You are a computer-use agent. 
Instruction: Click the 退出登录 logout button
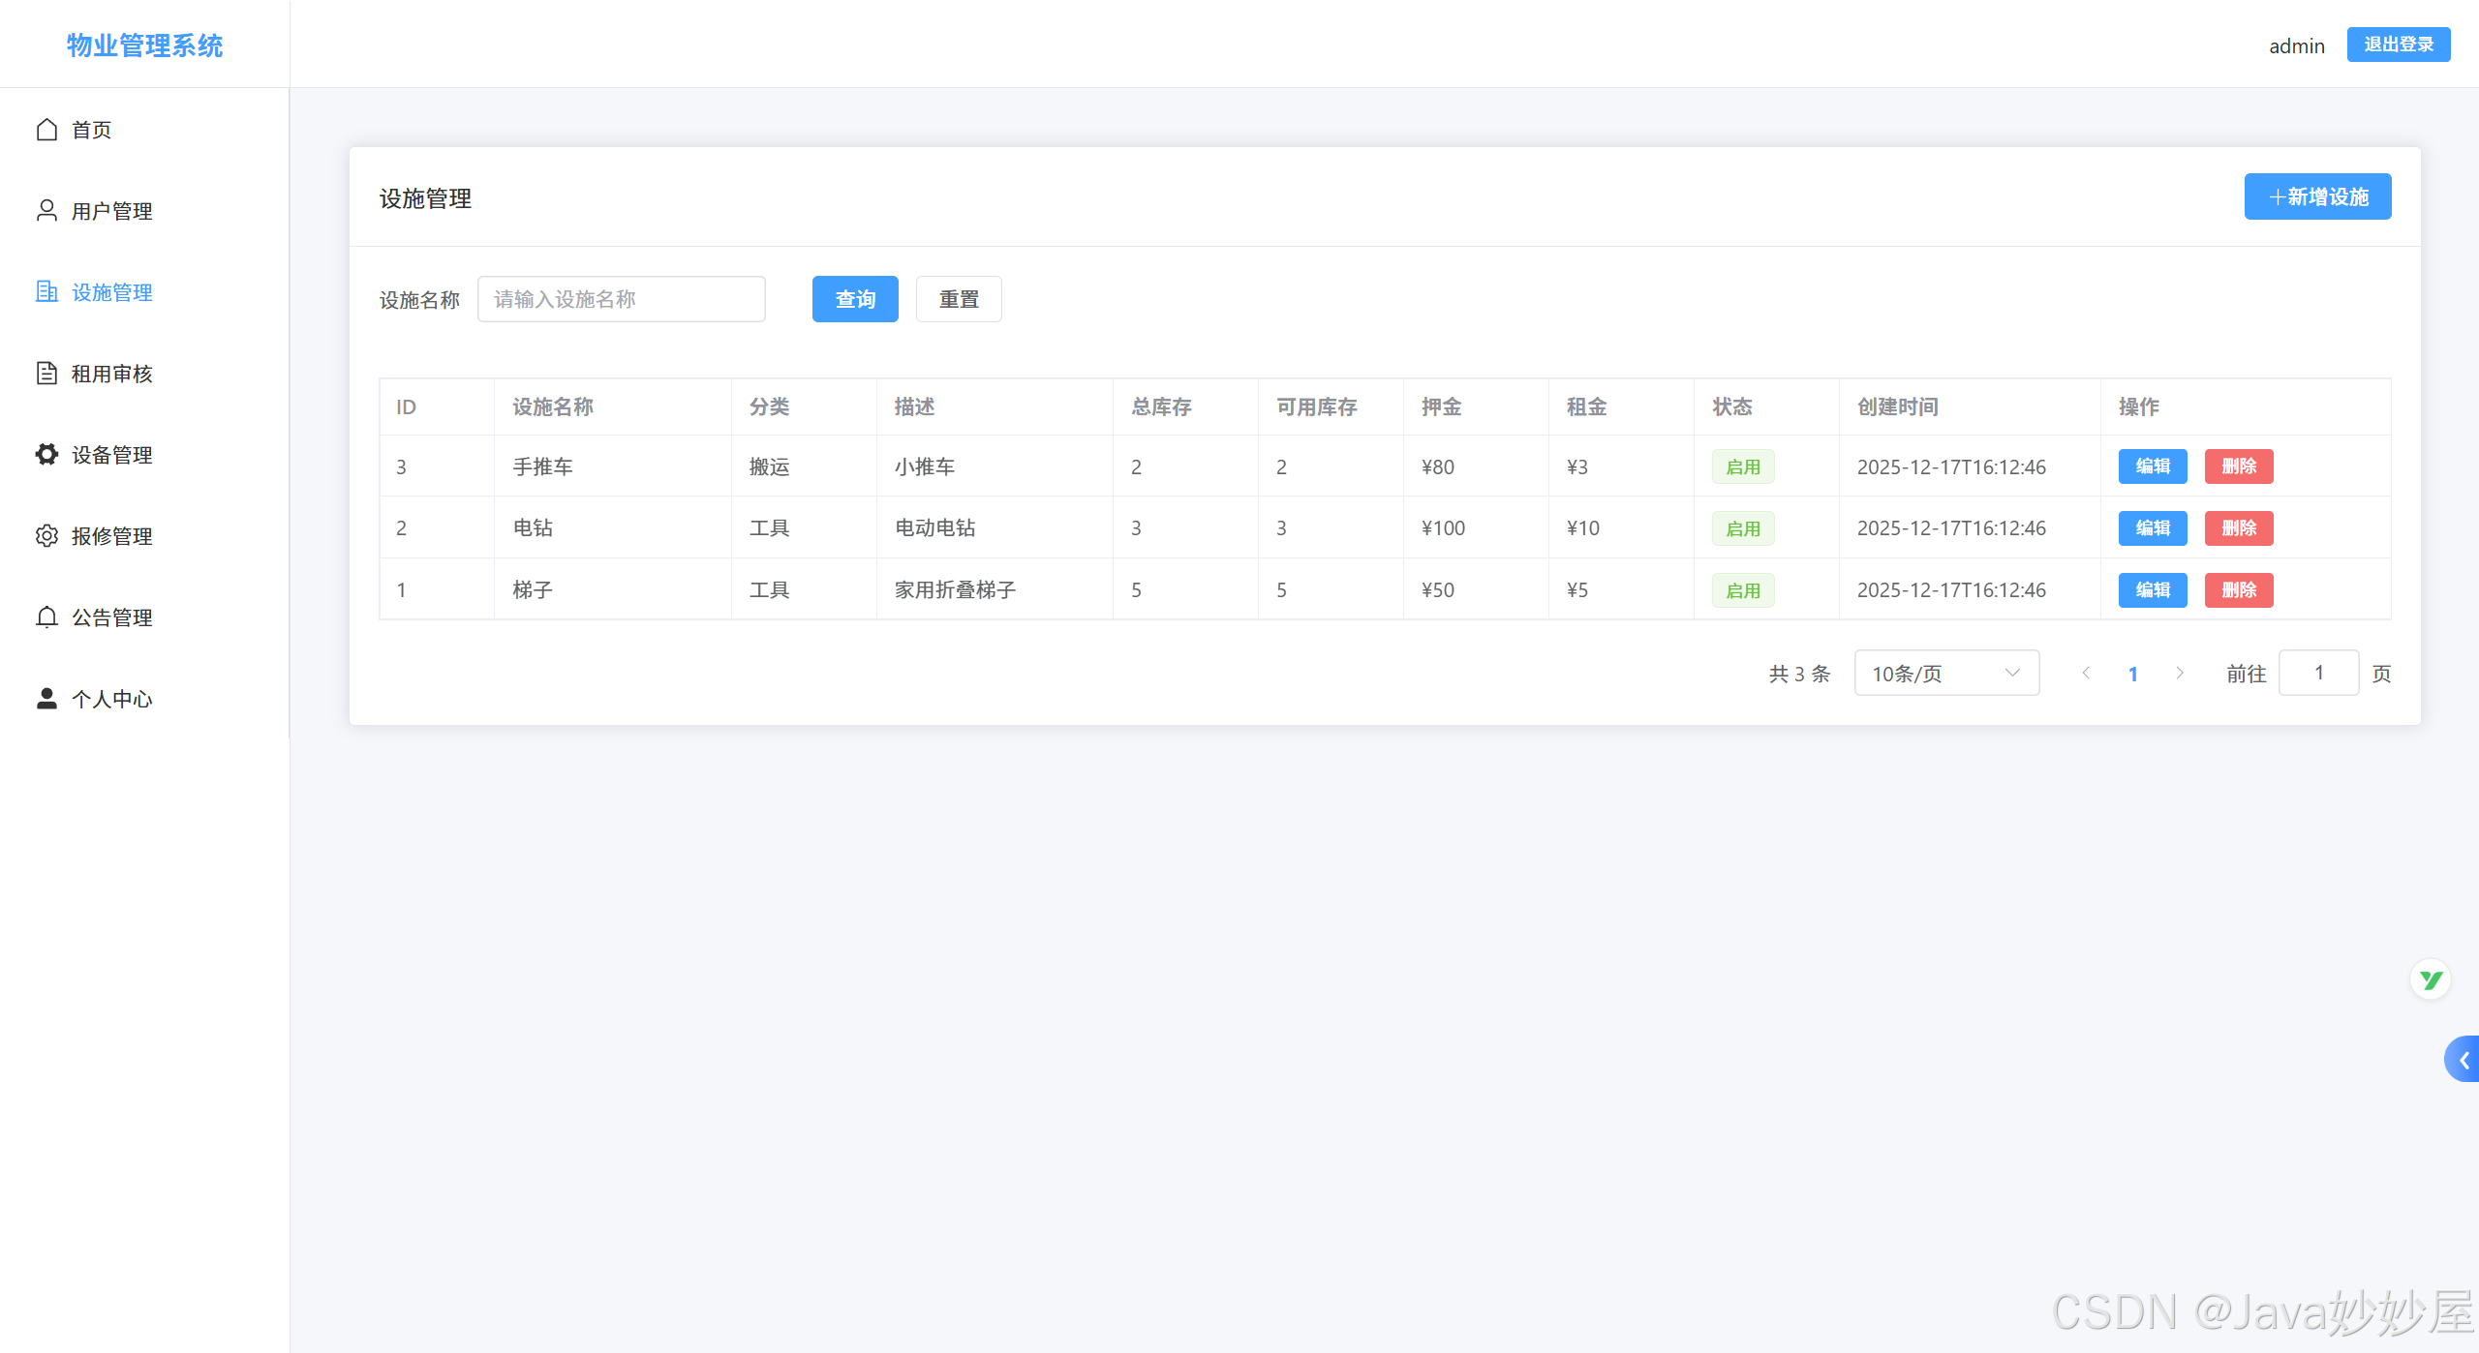pyautogui.click(x=2398, y=45)
